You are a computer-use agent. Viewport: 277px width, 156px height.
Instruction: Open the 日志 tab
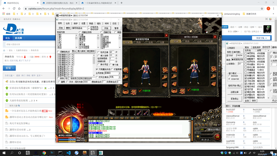(115, 23)
